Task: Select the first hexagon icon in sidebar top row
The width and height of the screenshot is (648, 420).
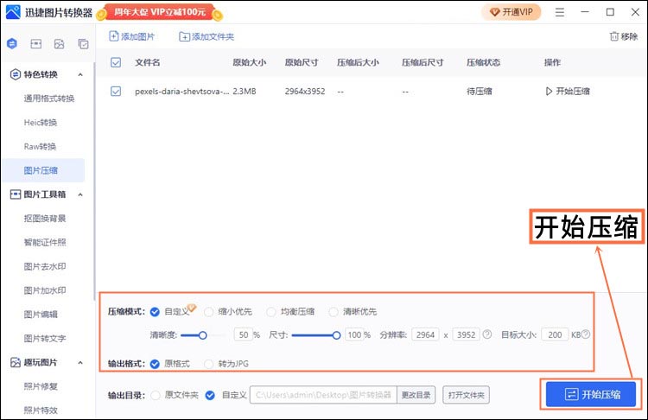Action: click(x=12, y=43)
